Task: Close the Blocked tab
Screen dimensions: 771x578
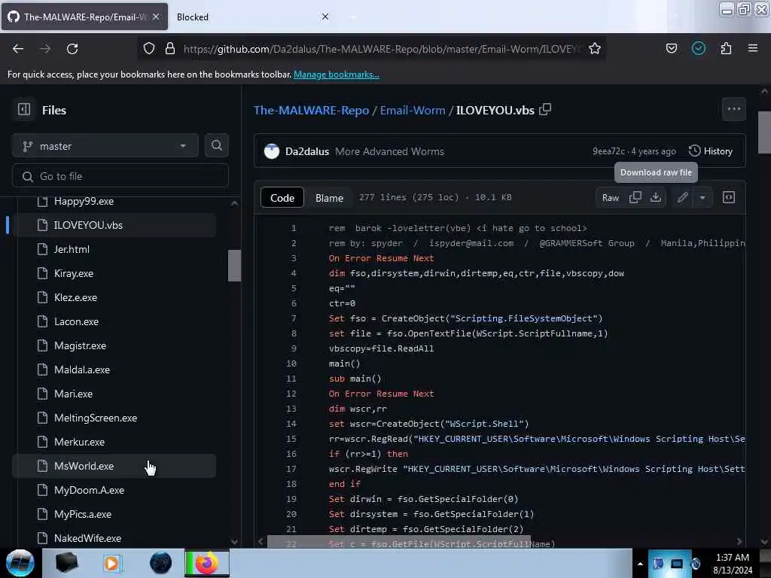Action: click(x=325, y=17)
